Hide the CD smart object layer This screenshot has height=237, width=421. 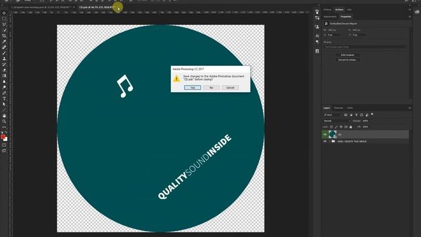tap(325, 134)
